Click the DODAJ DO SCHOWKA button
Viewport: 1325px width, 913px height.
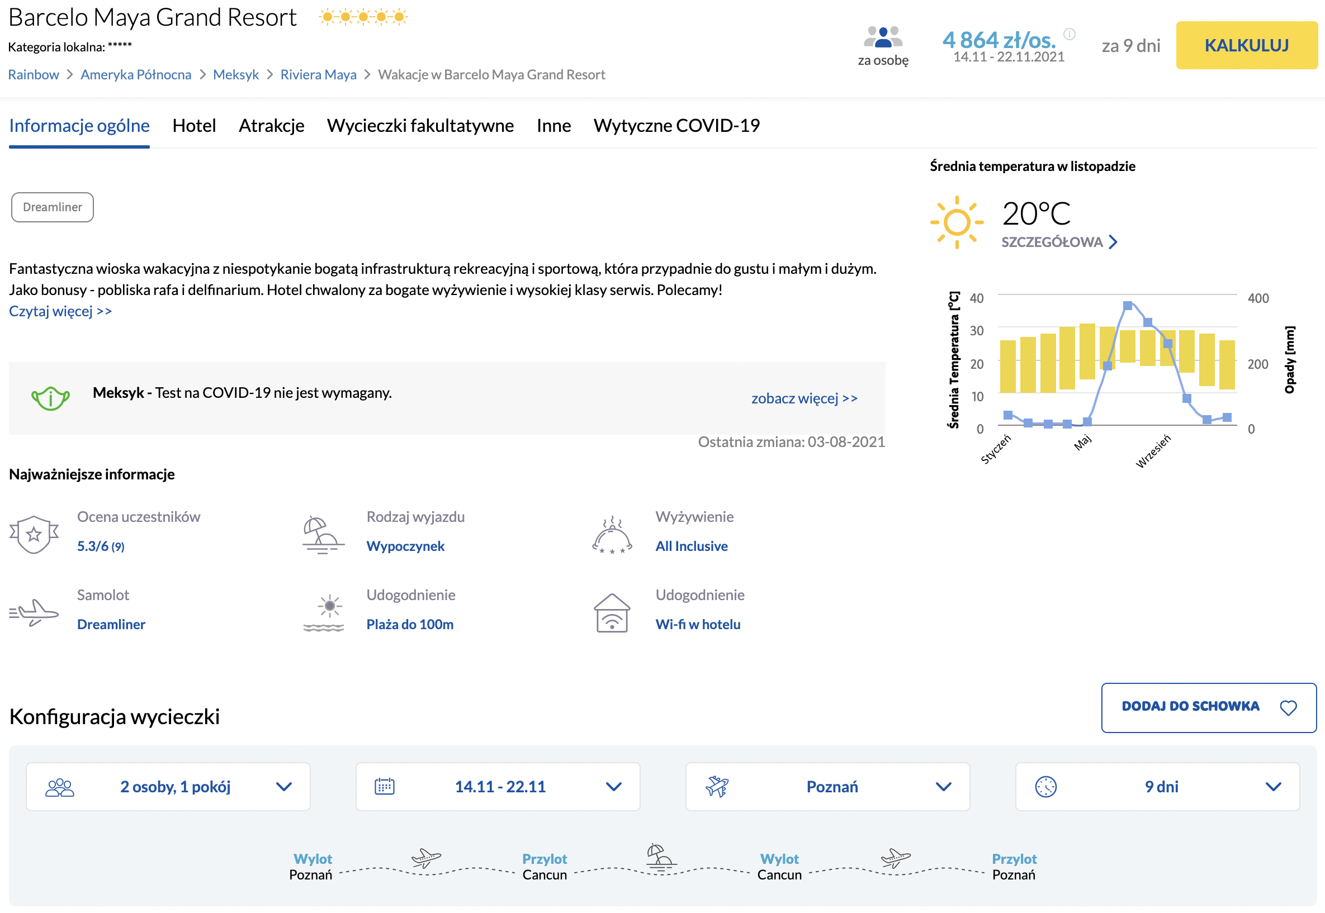1208,707
